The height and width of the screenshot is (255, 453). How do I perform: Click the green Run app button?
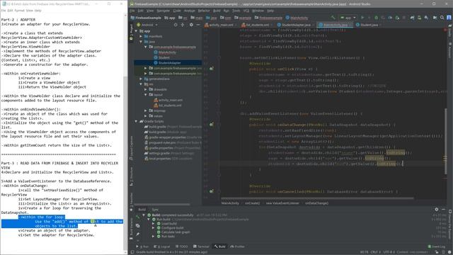pyautogui.click(x=362, y=18)
